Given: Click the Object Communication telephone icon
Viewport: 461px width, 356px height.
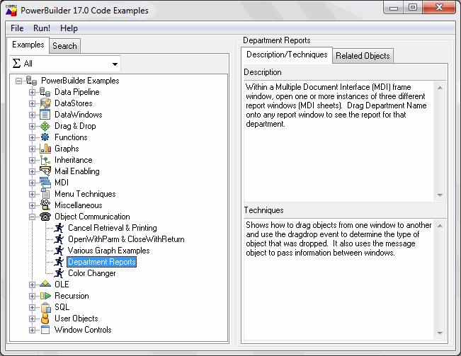Looking at the screenshot, I should pyautogui.click(x=45, y=217).
